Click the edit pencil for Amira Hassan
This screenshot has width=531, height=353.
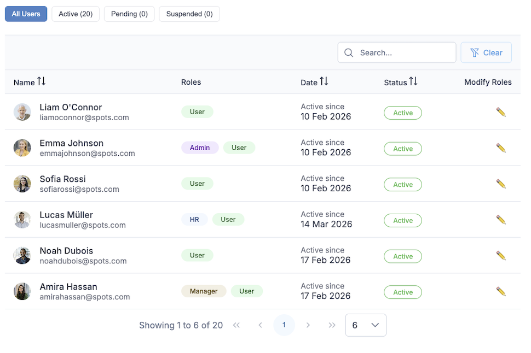pos(500,292)
